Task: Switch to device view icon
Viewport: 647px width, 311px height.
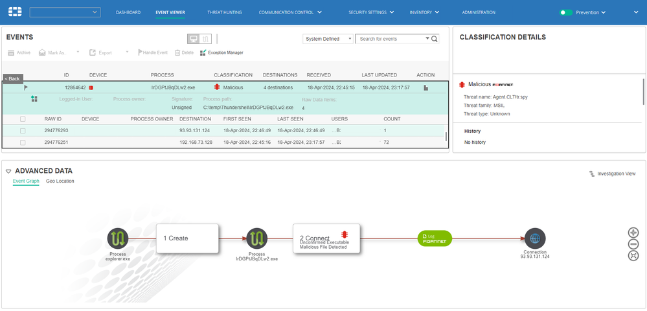Action: click(x=193, y=39)
